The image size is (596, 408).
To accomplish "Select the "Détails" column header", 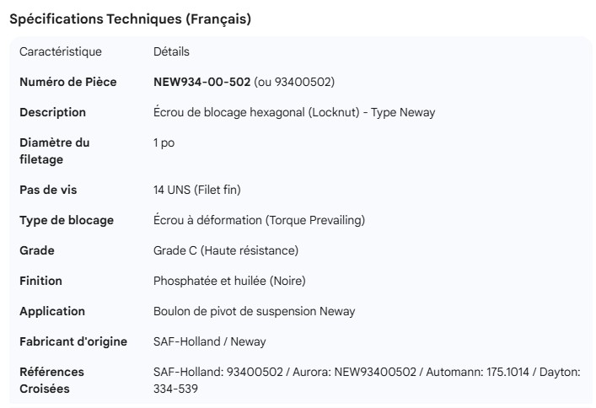I will click(171, 51).
